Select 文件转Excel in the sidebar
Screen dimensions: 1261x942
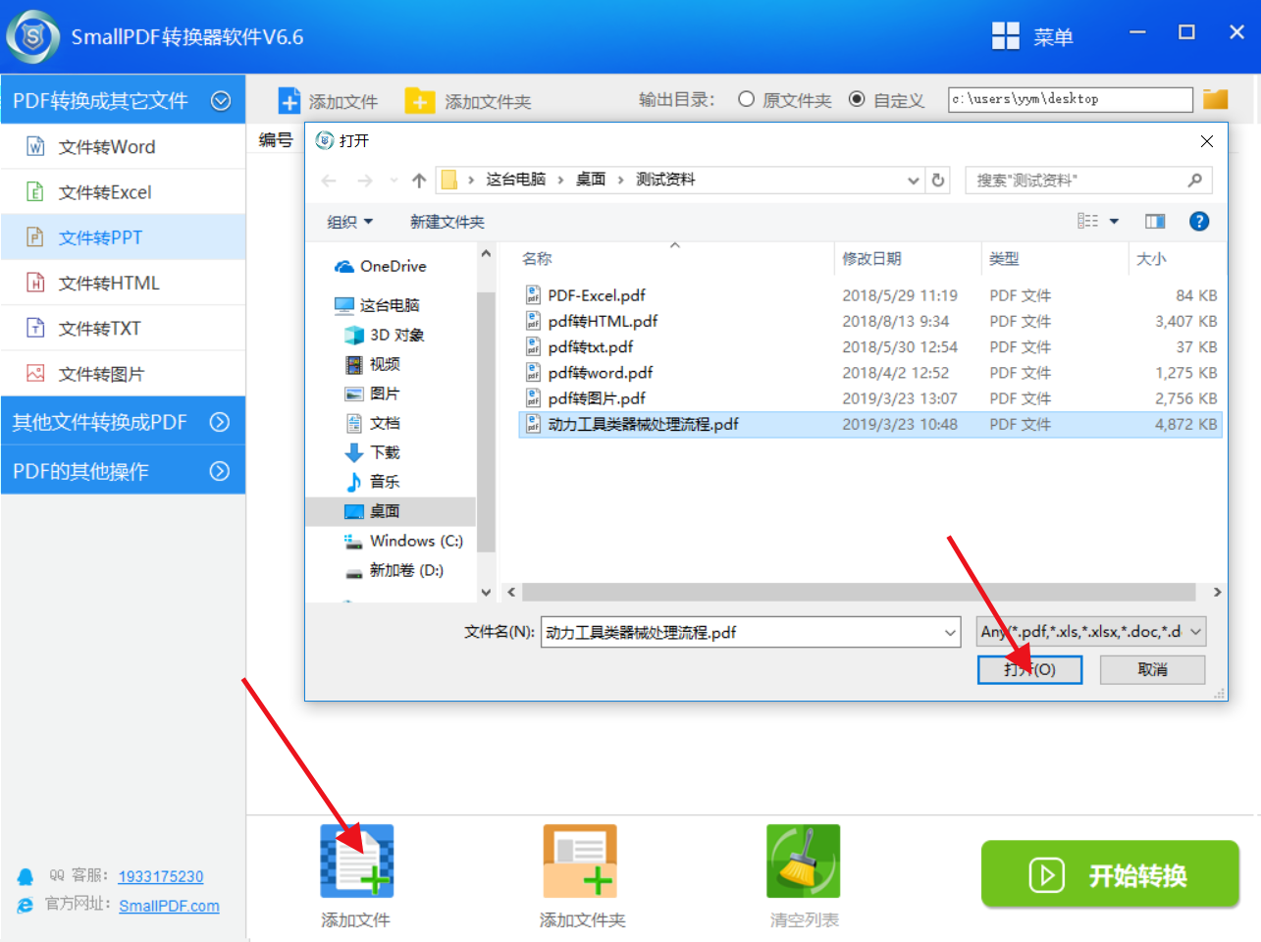(124, 191)
